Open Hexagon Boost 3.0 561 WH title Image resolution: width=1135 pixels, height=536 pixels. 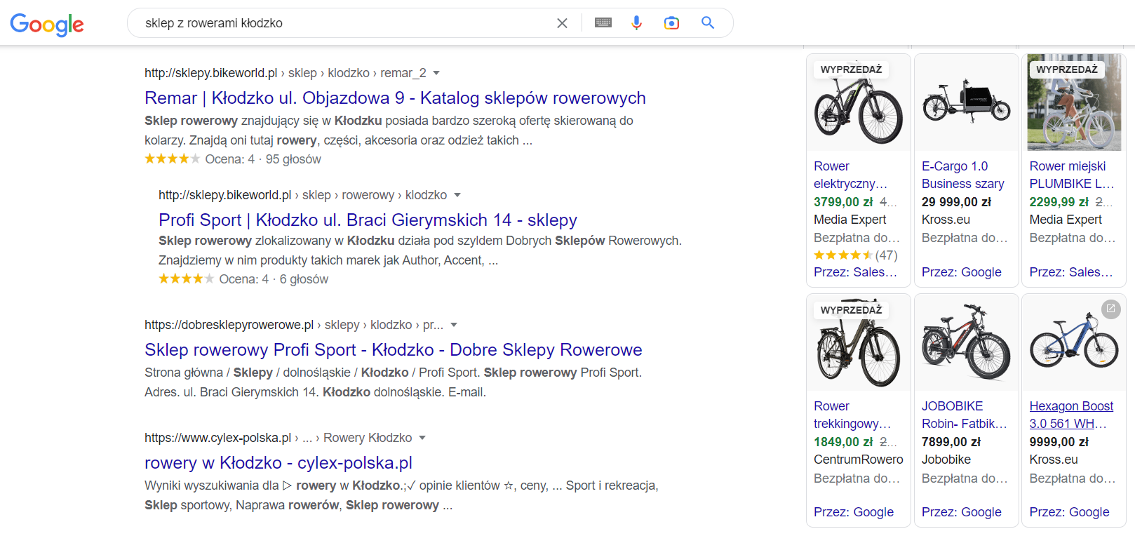click(x=1071, y=415)
